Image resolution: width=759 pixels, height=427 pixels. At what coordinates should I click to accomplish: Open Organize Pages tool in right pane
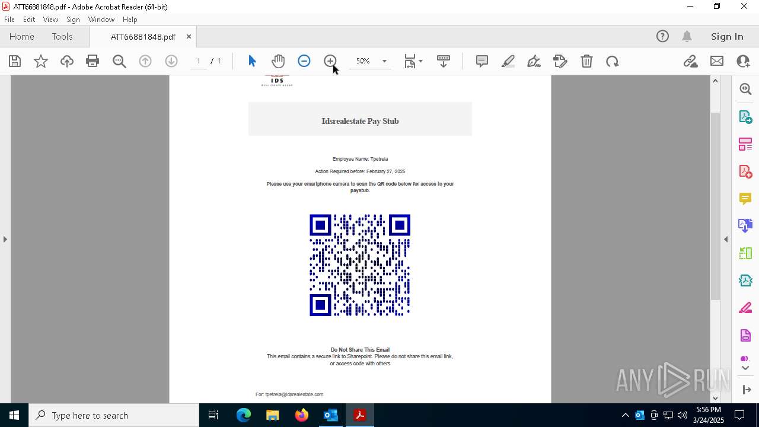[x=745, y=144]
